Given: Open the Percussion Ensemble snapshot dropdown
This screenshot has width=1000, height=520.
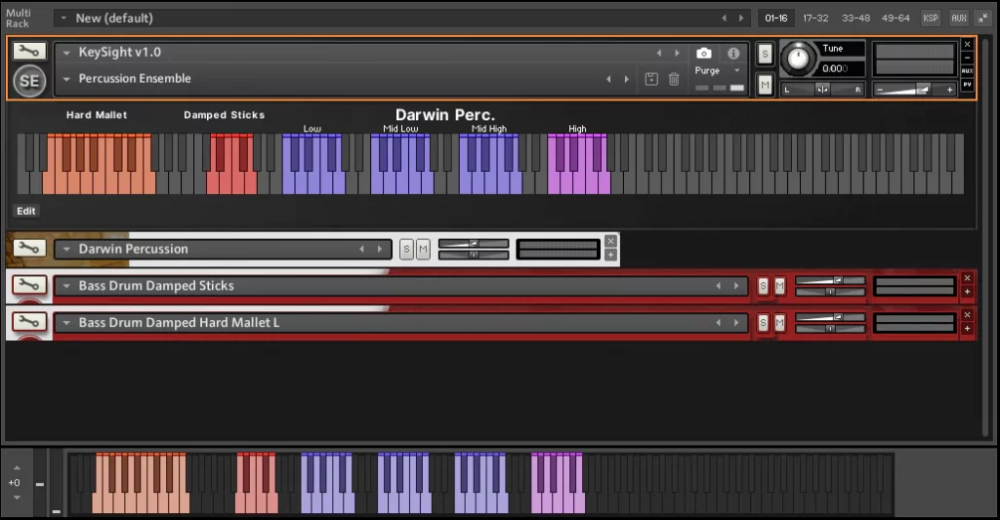Looking at the screenshot, I should [x=66, y=79].
